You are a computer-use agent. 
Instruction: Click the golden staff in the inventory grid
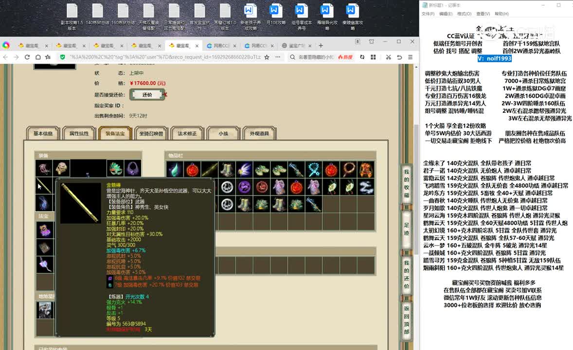209,170
